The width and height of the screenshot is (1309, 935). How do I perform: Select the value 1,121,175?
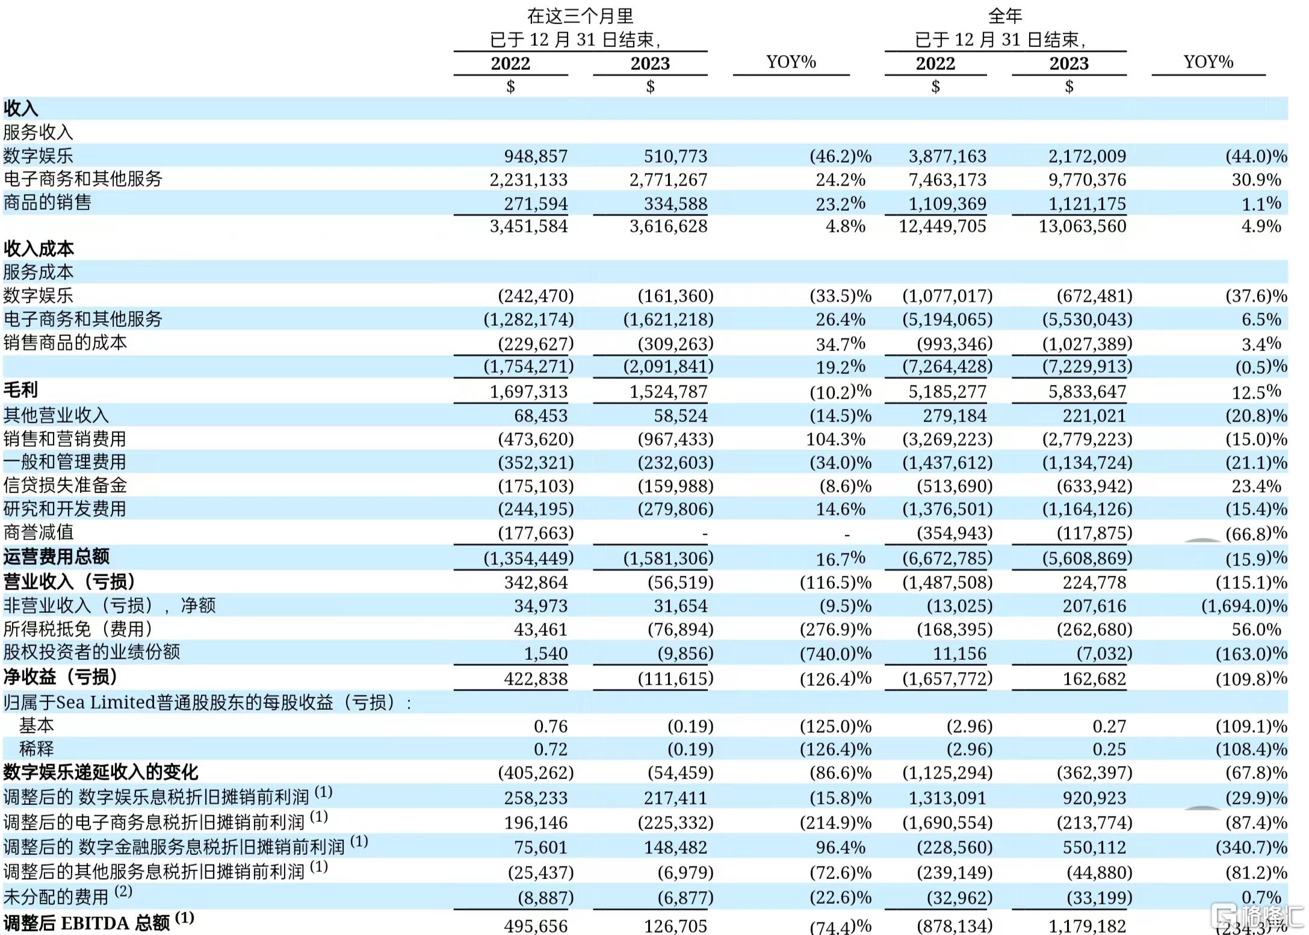pos(1087,203)
